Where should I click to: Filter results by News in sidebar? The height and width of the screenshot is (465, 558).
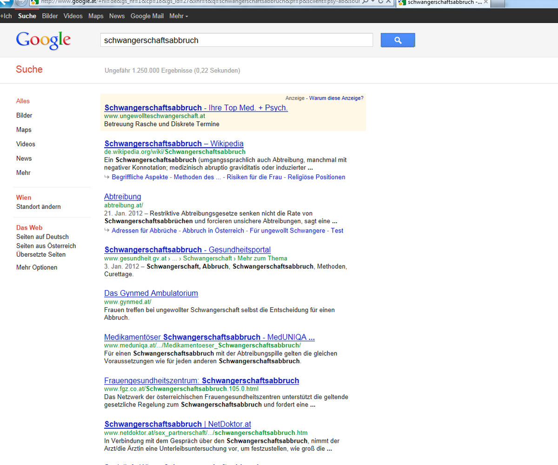tap(24, 159)
